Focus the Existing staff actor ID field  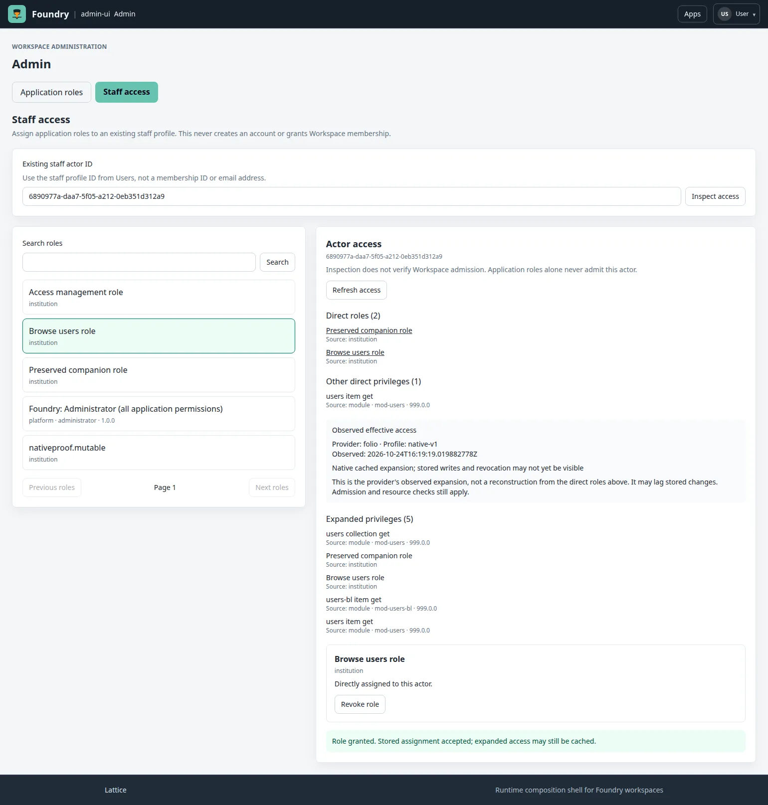pyautogui.click(x=352, y=196)
